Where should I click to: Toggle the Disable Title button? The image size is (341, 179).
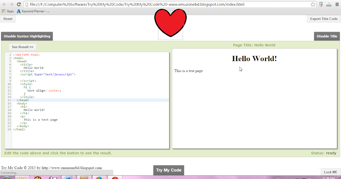pyautogui.click(x=327, y=36)
